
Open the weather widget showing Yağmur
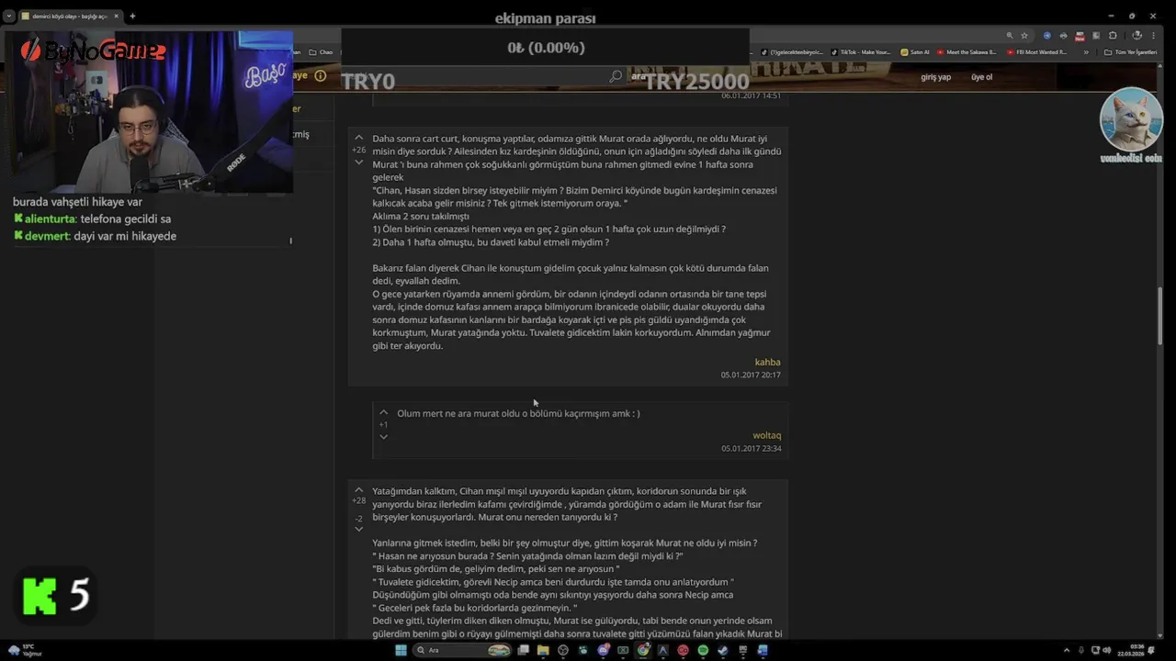[x=27, y=650]
